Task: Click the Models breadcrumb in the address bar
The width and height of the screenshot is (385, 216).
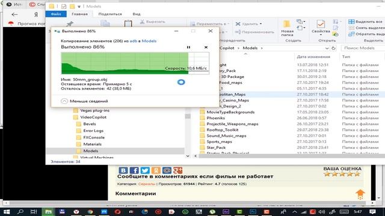Action: click(x=250, y=48)
